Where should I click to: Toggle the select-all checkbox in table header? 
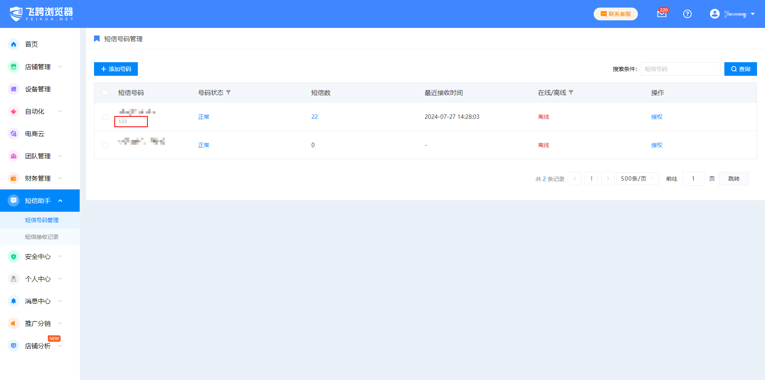point(105,93)
